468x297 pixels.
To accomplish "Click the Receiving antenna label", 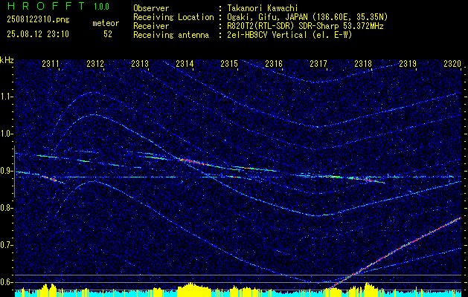I will tap(171, 35).
